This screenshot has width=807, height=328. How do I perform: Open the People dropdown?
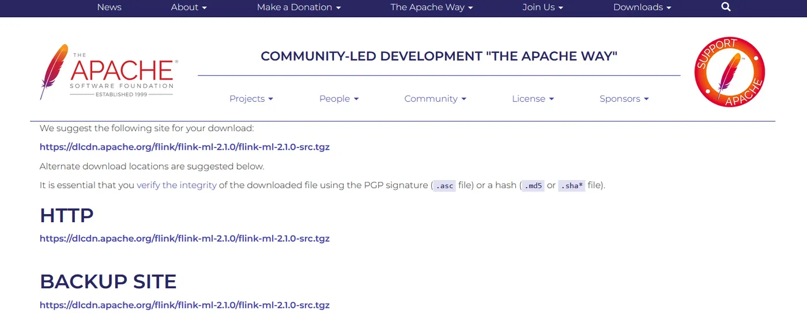click(339, 99)
